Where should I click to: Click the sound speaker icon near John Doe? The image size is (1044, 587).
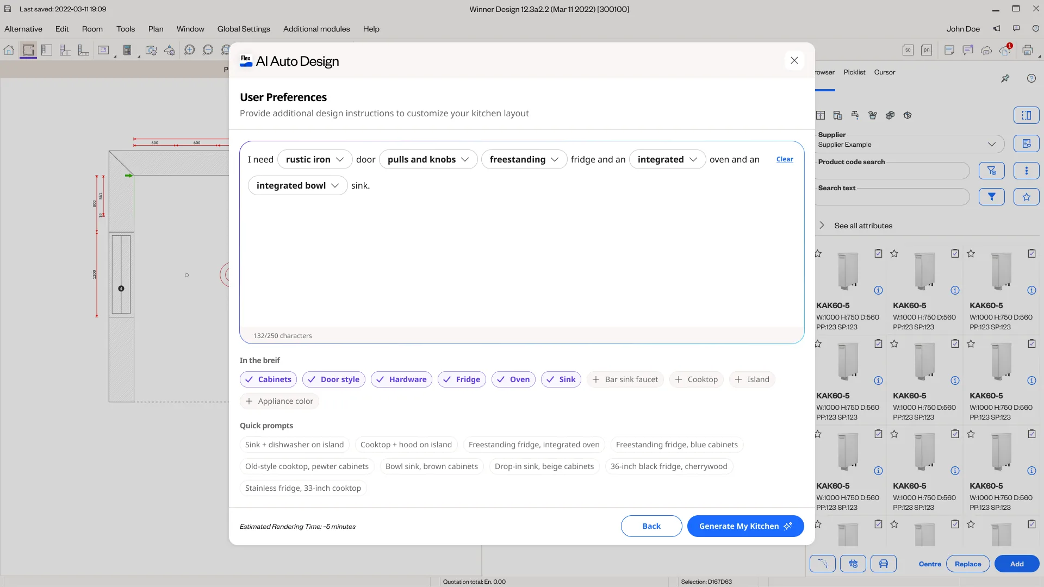(x=997, y=29)
